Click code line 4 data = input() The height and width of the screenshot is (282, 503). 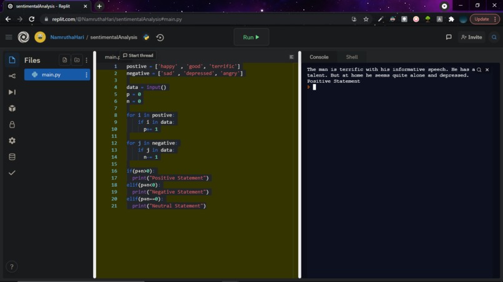click(146, 87)
